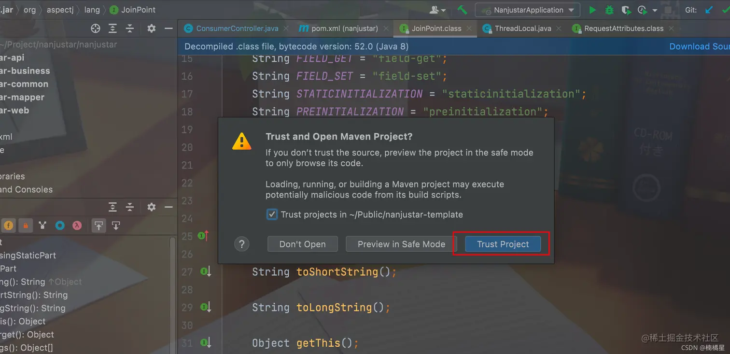Image resolution: width=730 pixels, height=354 pixels.
Task: Open Structure panel gear settings
Action: coord(152,207)
